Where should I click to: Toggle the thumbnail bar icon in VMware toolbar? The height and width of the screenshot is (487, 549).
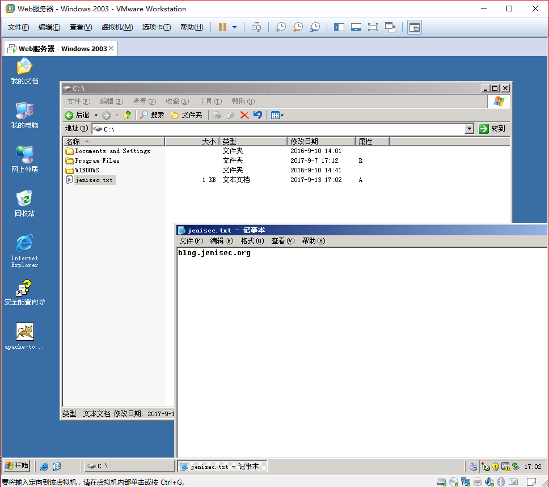356,27
